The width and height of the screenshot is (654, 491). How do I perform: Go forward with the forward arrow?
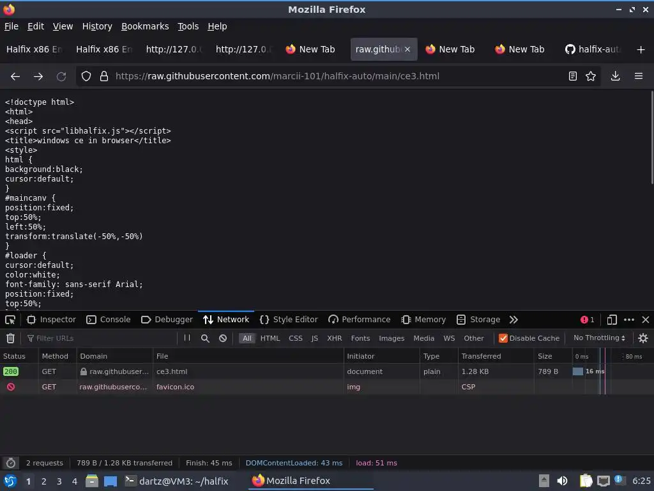(38, 77)
